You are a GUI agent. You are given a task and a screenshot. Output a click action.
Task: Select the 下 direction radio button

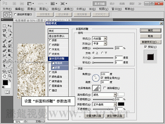[x=102, y=53]
